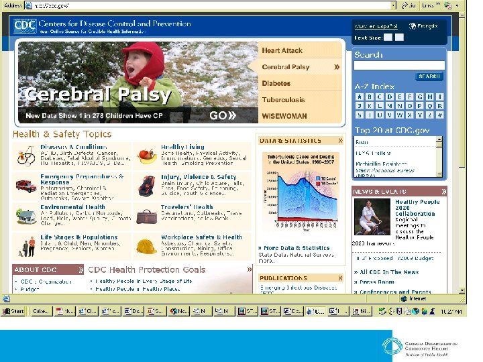Open the Environmental Health heading link
Image resolution: width=483 pixels, height=362 pixels.
coord(72,207)
